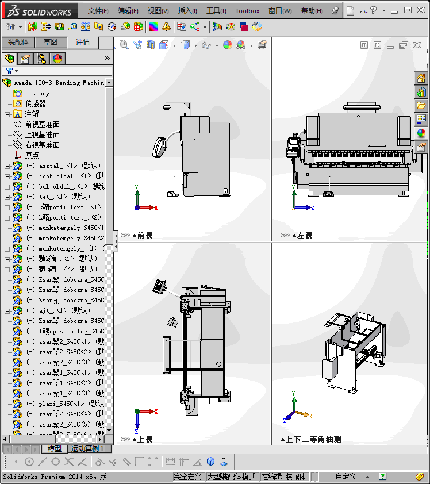Open the Sensor gauge icon
430x484 pixels.
pyautogui.click(x=112, y=27)
